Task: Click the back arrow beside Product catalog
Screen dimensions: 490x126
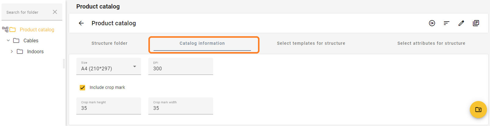Action: [x=81, y=23]
